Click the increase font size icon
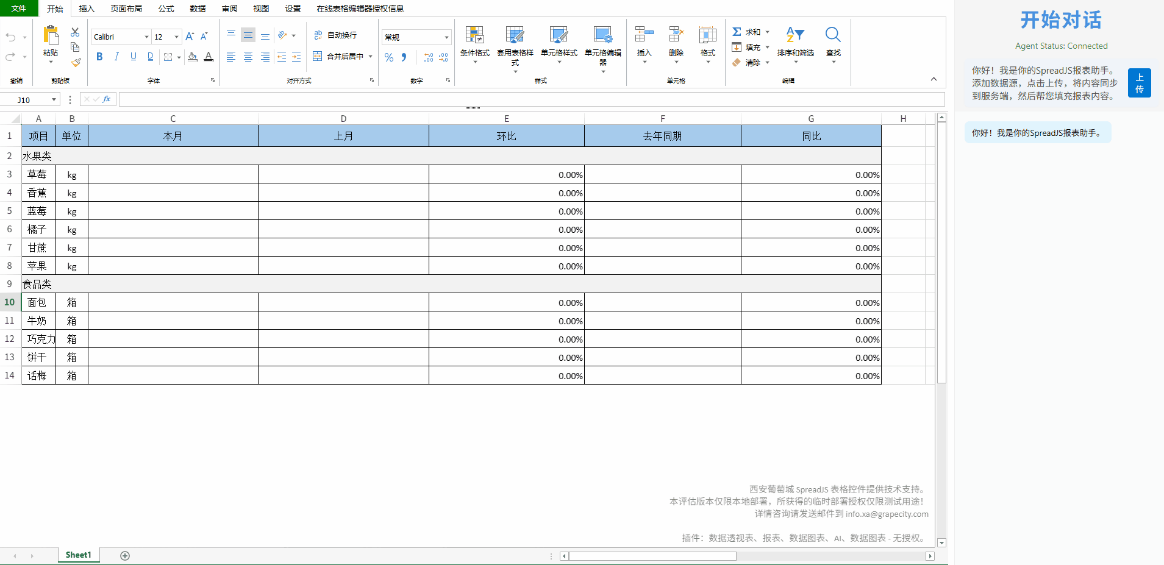This screenshot has height=565, width=1164. tap(190, 37)
